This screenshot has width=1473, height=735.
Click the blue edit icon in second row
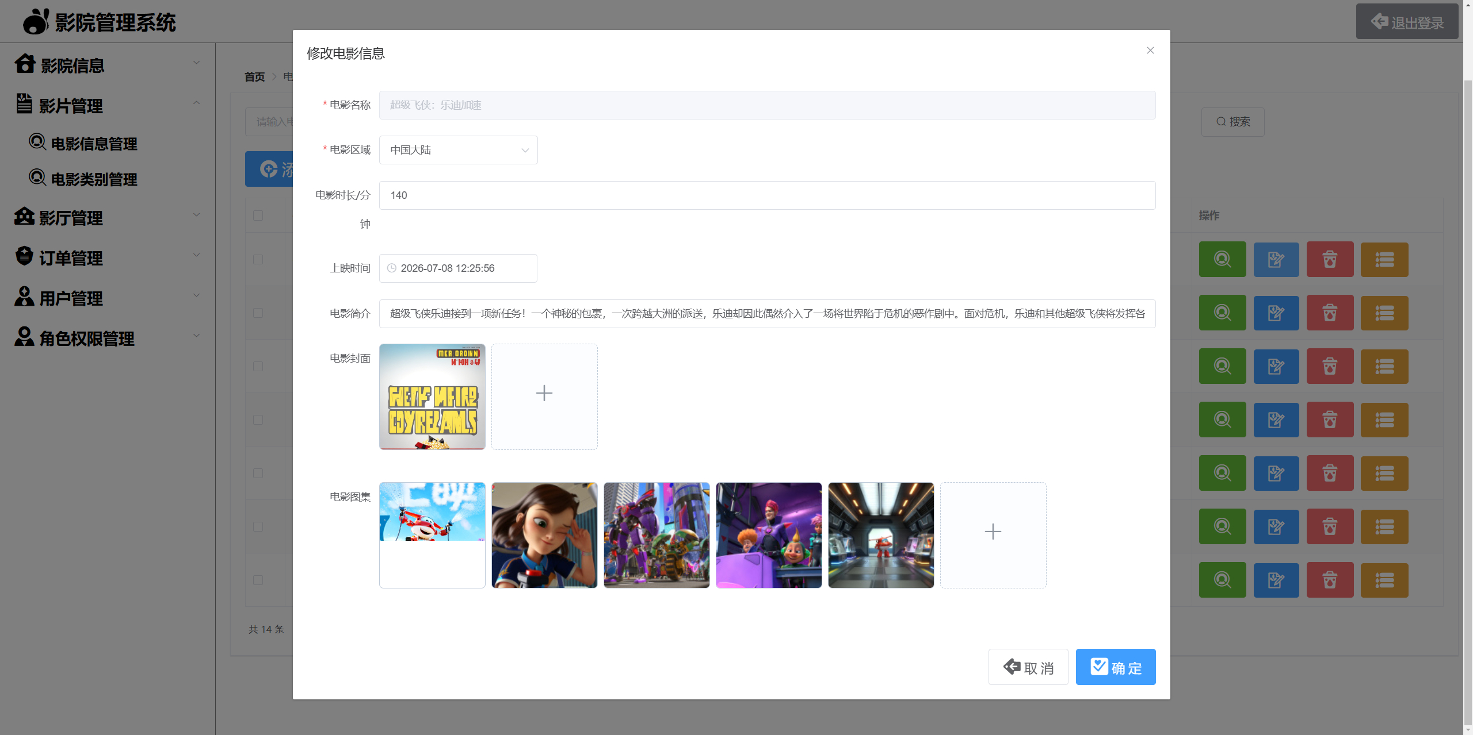point(1276,313)
